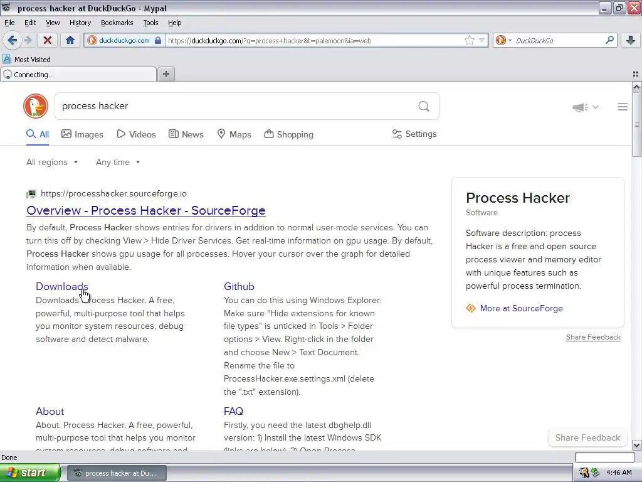Open the Github sitelink
Screen dimensions: 642x482
pyautogui.click(x=239, y=286)
